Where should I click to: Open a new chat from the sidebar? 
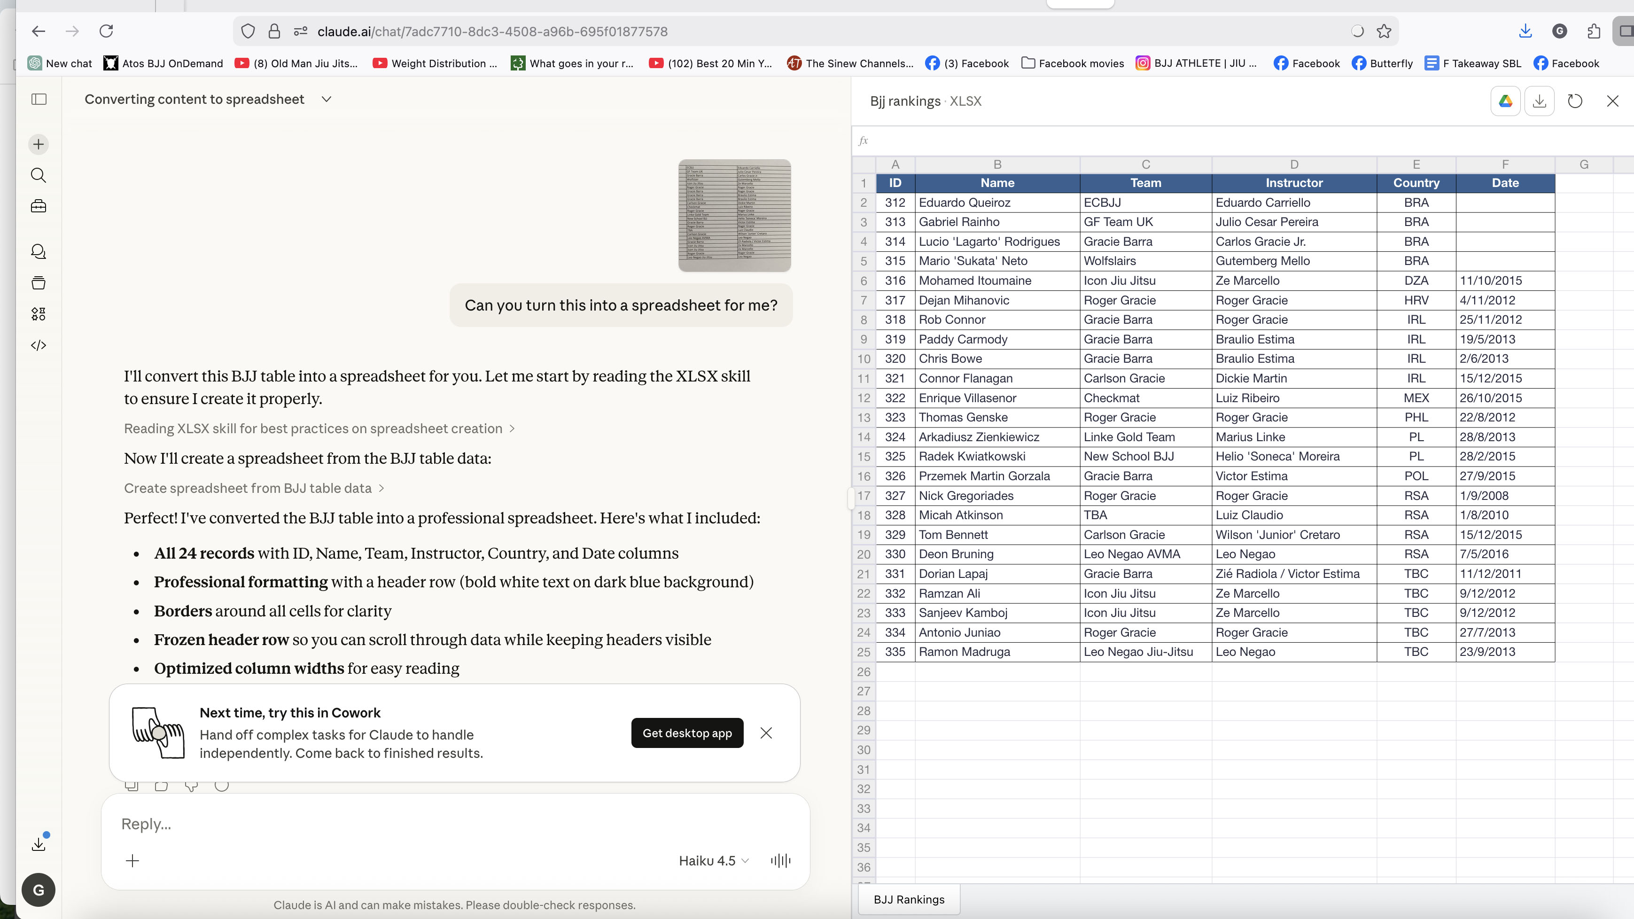[x=38, y=144]
